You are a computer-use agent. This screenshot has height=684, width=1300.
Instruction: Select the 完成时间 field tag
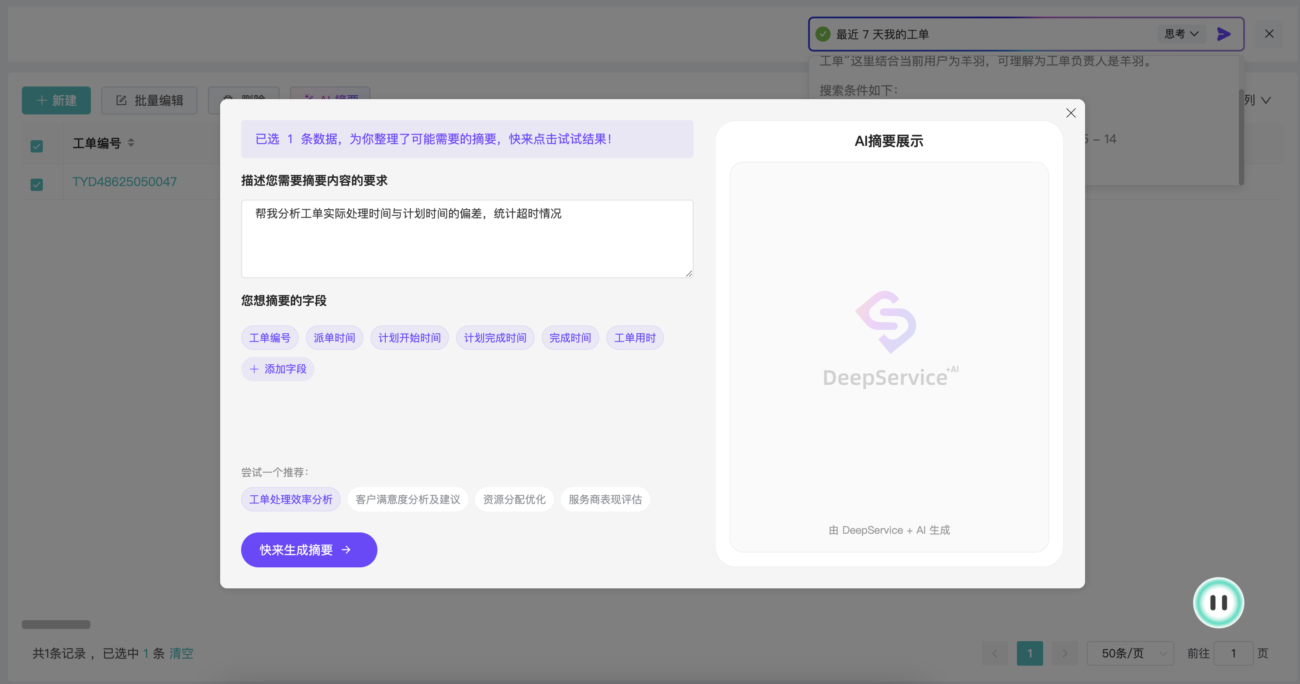coord(570,338)
